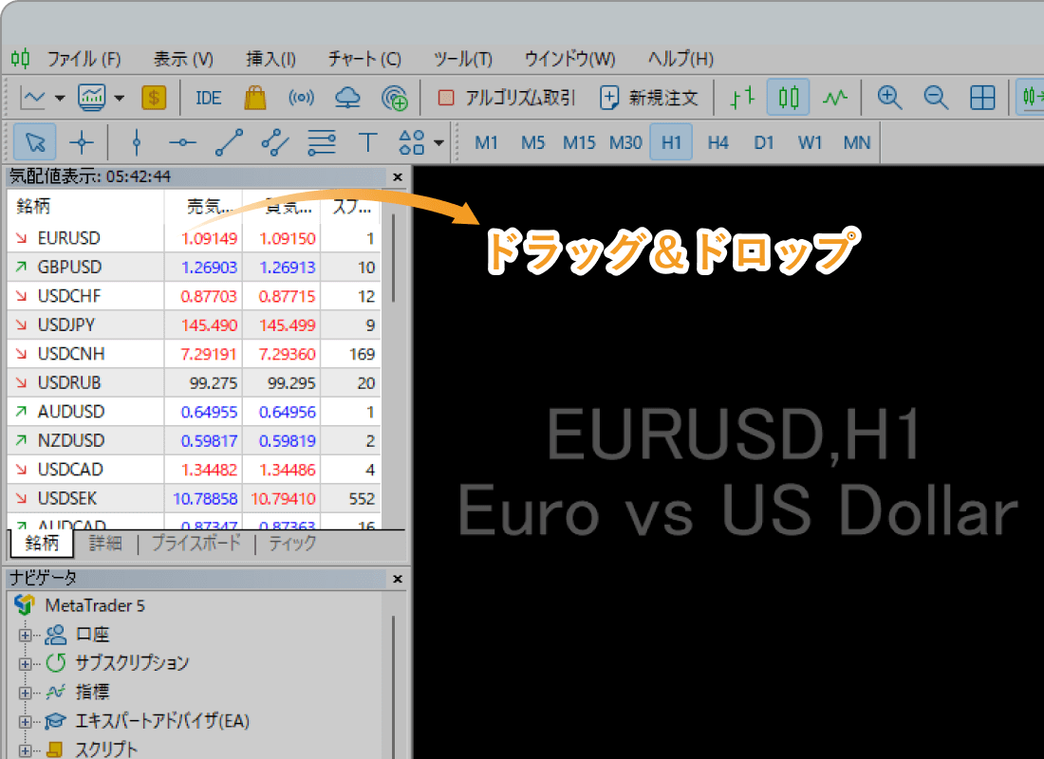This screenshot has width=1044, height=759.
Task: Click the 銘柄 column header
Action: coord(85,207)
